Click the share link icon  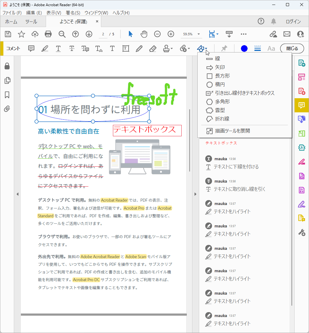[273, 34]
